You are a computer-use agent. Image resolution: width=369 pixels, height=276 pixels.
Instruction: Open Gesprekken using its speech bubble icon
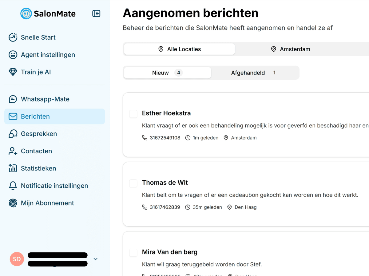(x=13, y=134)
